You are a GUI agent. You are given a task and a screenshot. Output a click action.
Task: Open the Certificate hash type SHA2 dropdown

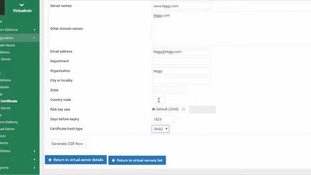[160, 129]
